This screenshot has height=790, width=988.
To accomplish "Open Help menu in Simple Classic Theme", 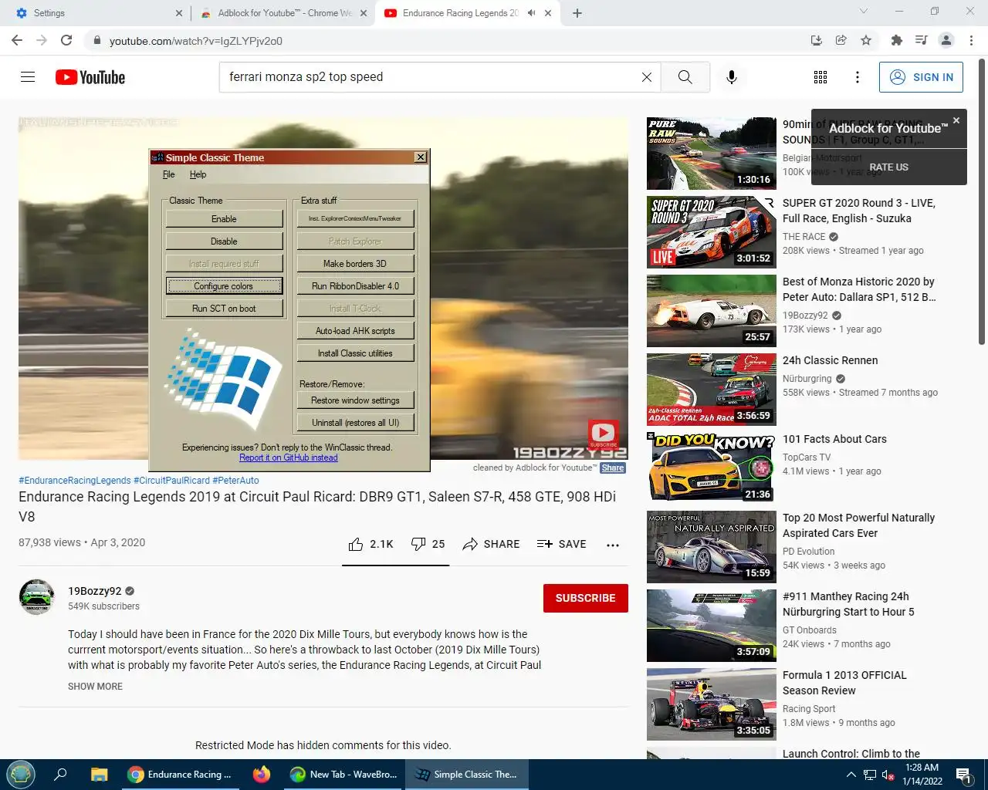I will click(x=198, y=174).
